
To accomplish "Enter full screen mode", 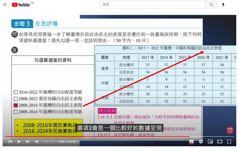I will [229, 141].
